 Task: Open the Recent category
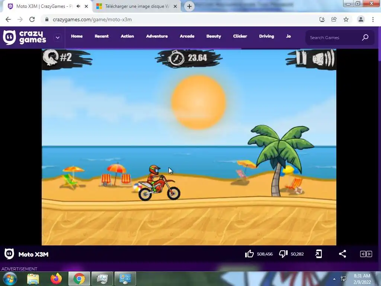(x=102, y=36)
